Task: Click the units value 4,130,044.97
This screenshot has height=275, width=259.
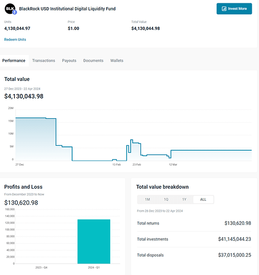Action: pos(17,29)
